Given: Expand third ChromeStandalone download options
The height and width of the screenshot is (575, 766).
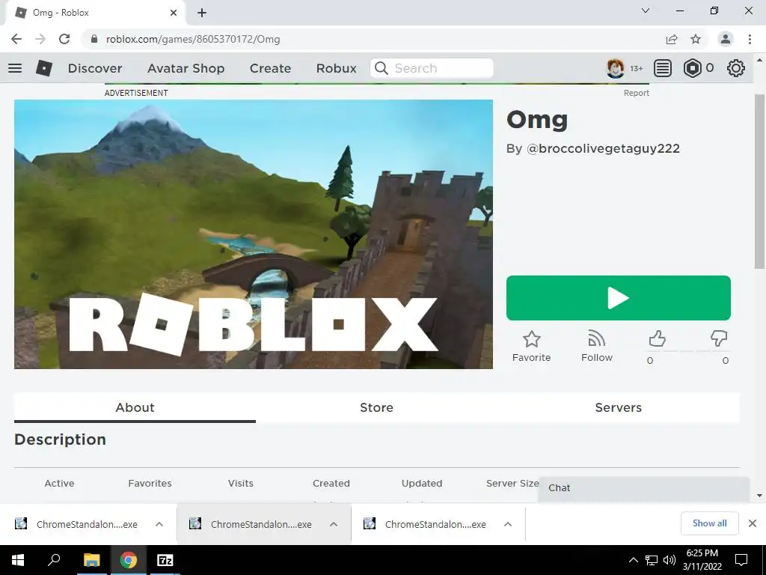Looking at the screenshot, I should (508, 524).
